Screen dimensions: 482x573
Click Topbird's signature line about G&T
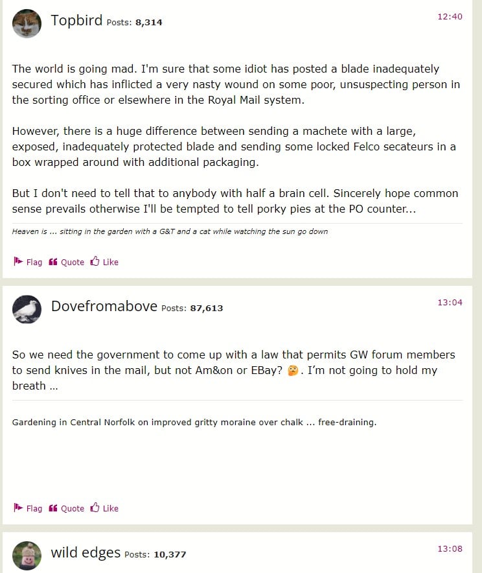click(170, 231)
